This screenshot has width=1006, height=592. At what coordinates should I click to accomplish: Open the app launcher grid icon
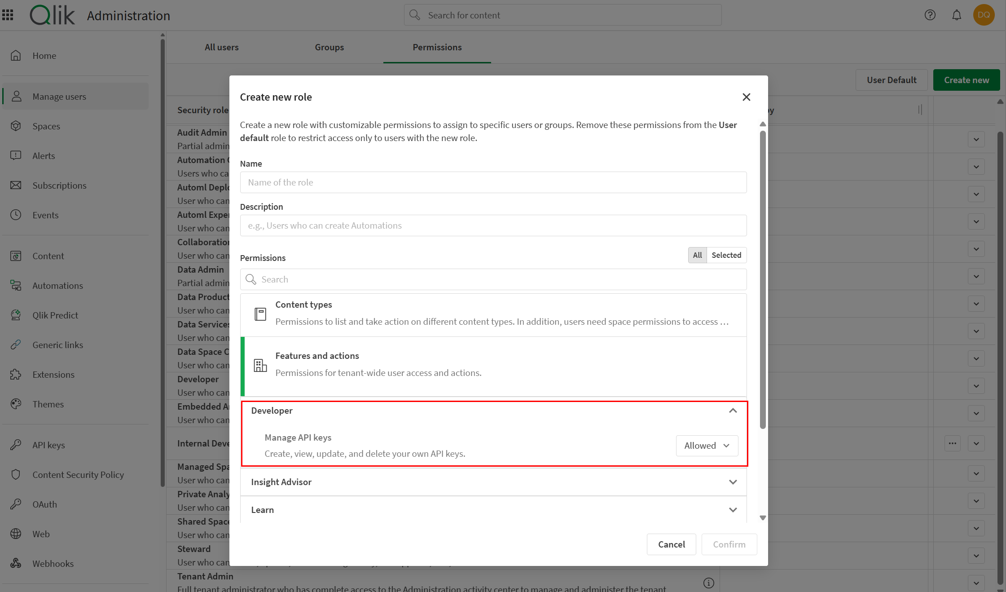[8, 15]
